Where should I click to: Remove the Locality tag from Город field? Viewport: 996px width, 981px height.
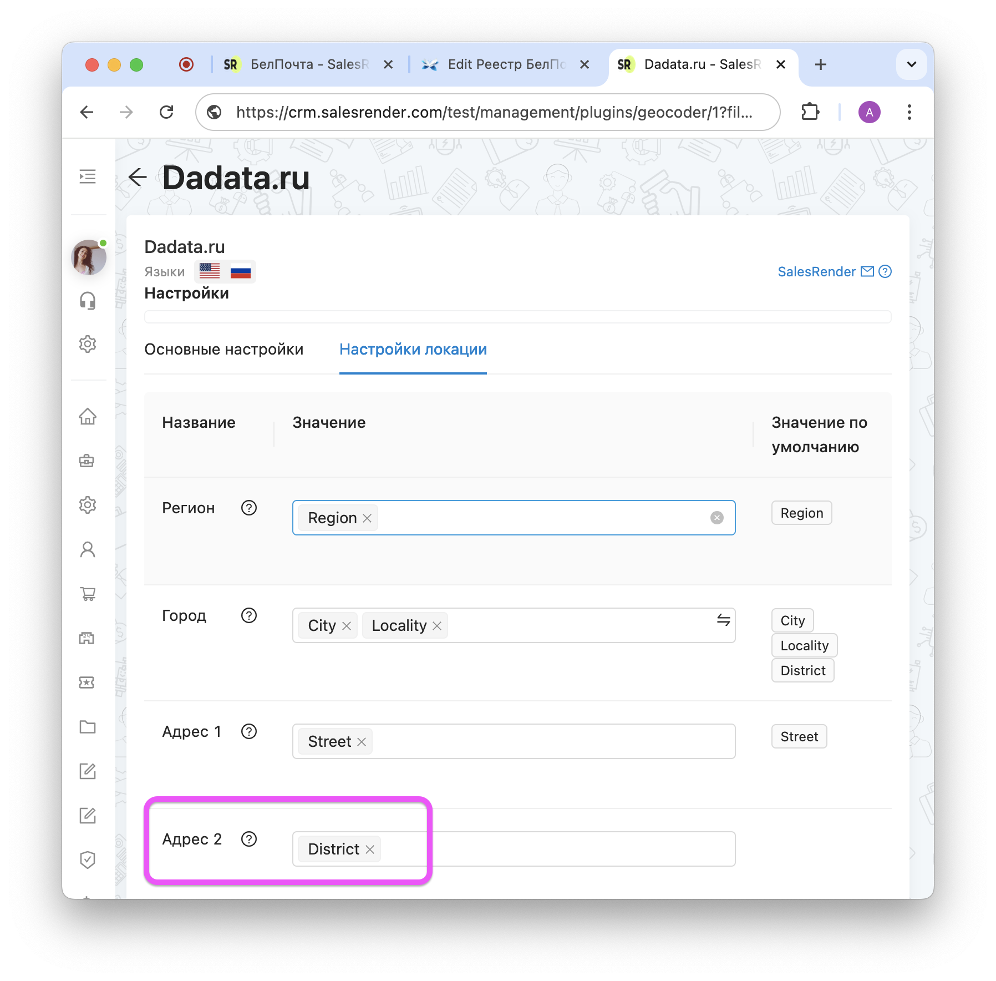click(437, 626)
